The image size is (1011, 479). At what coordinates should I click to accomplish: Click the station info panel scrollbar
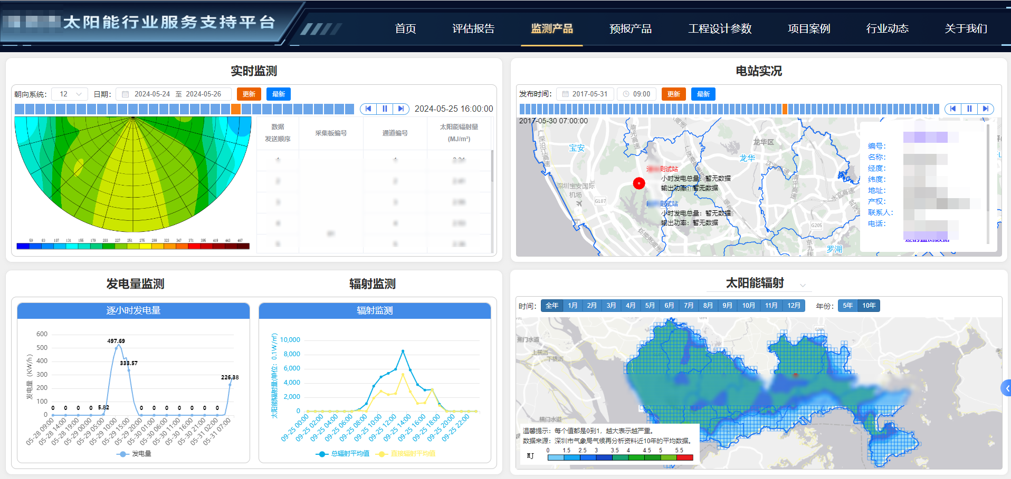click(x=988, y=169)
